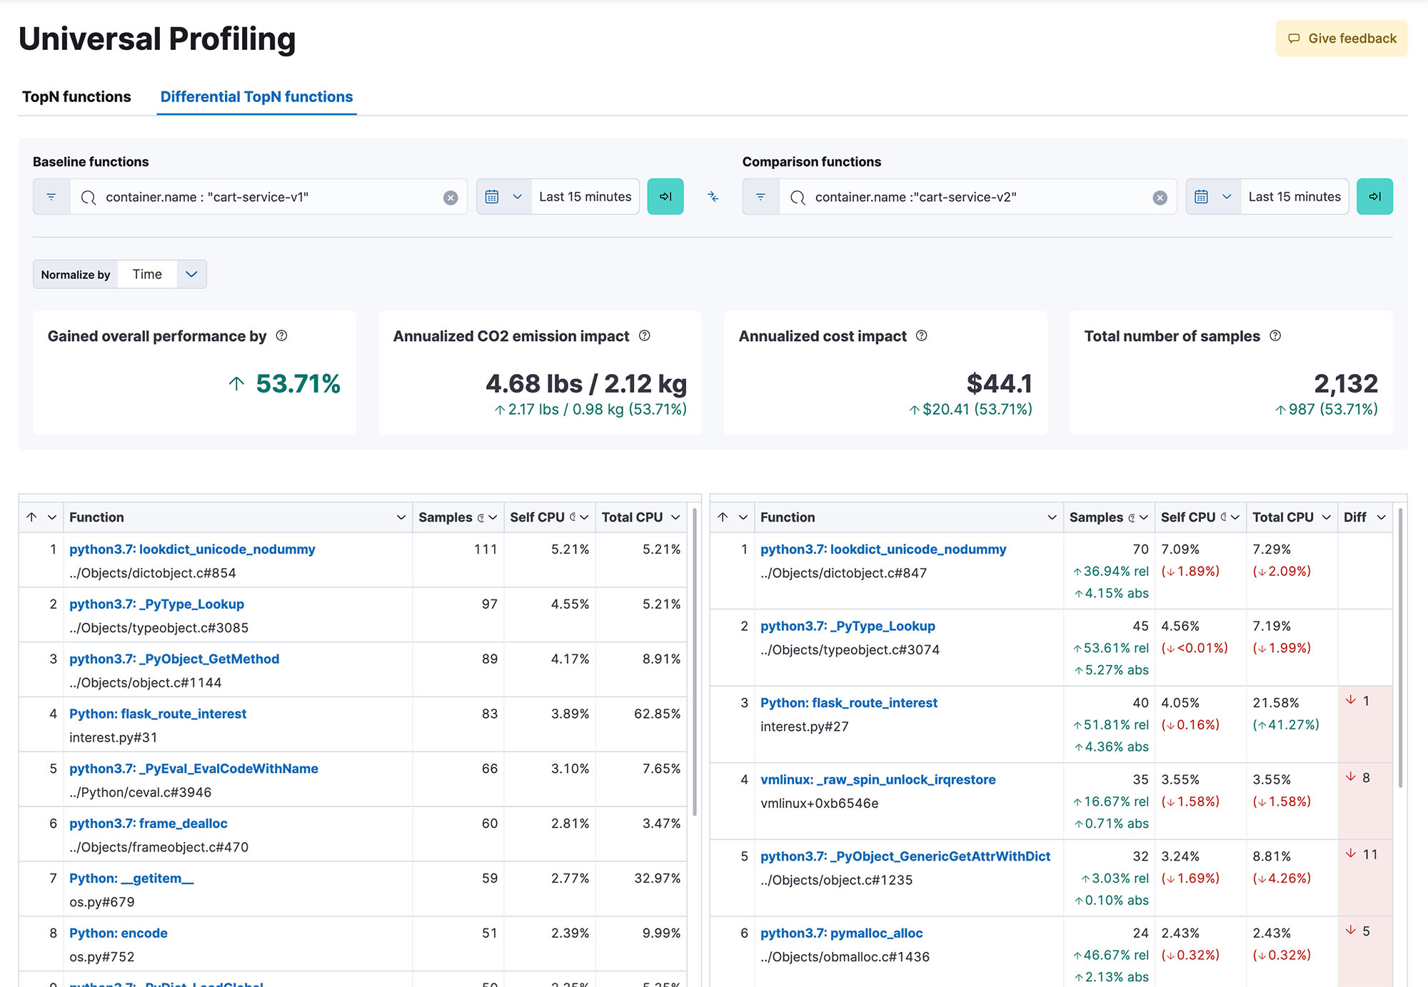The height and width of the screenshot is (987, 1428).
Task: Click the baseline search magnifier icon
Action: [x=89, y=198]
